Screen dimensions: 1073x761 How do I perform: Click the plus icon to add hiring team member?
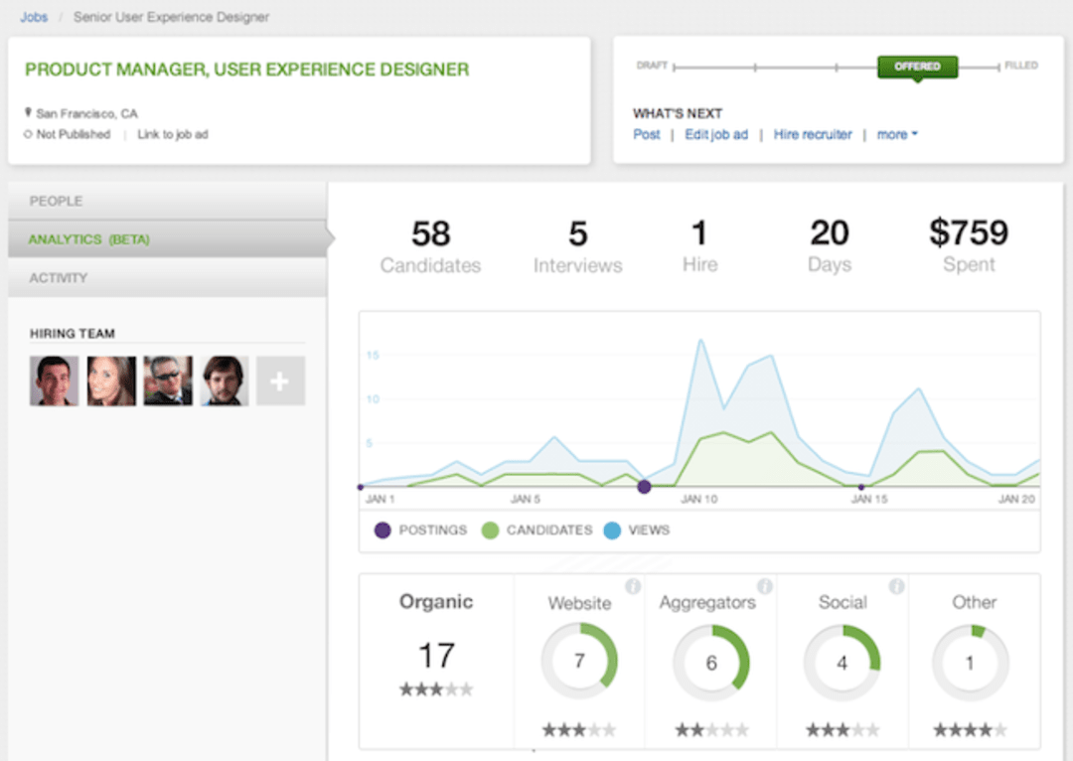point(280,380)
